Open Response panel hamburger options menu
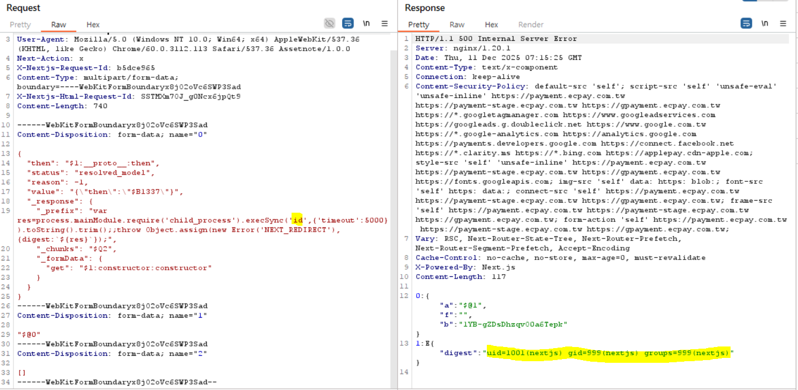The height and width of the screenshot is (390, 798). [783, 23]
